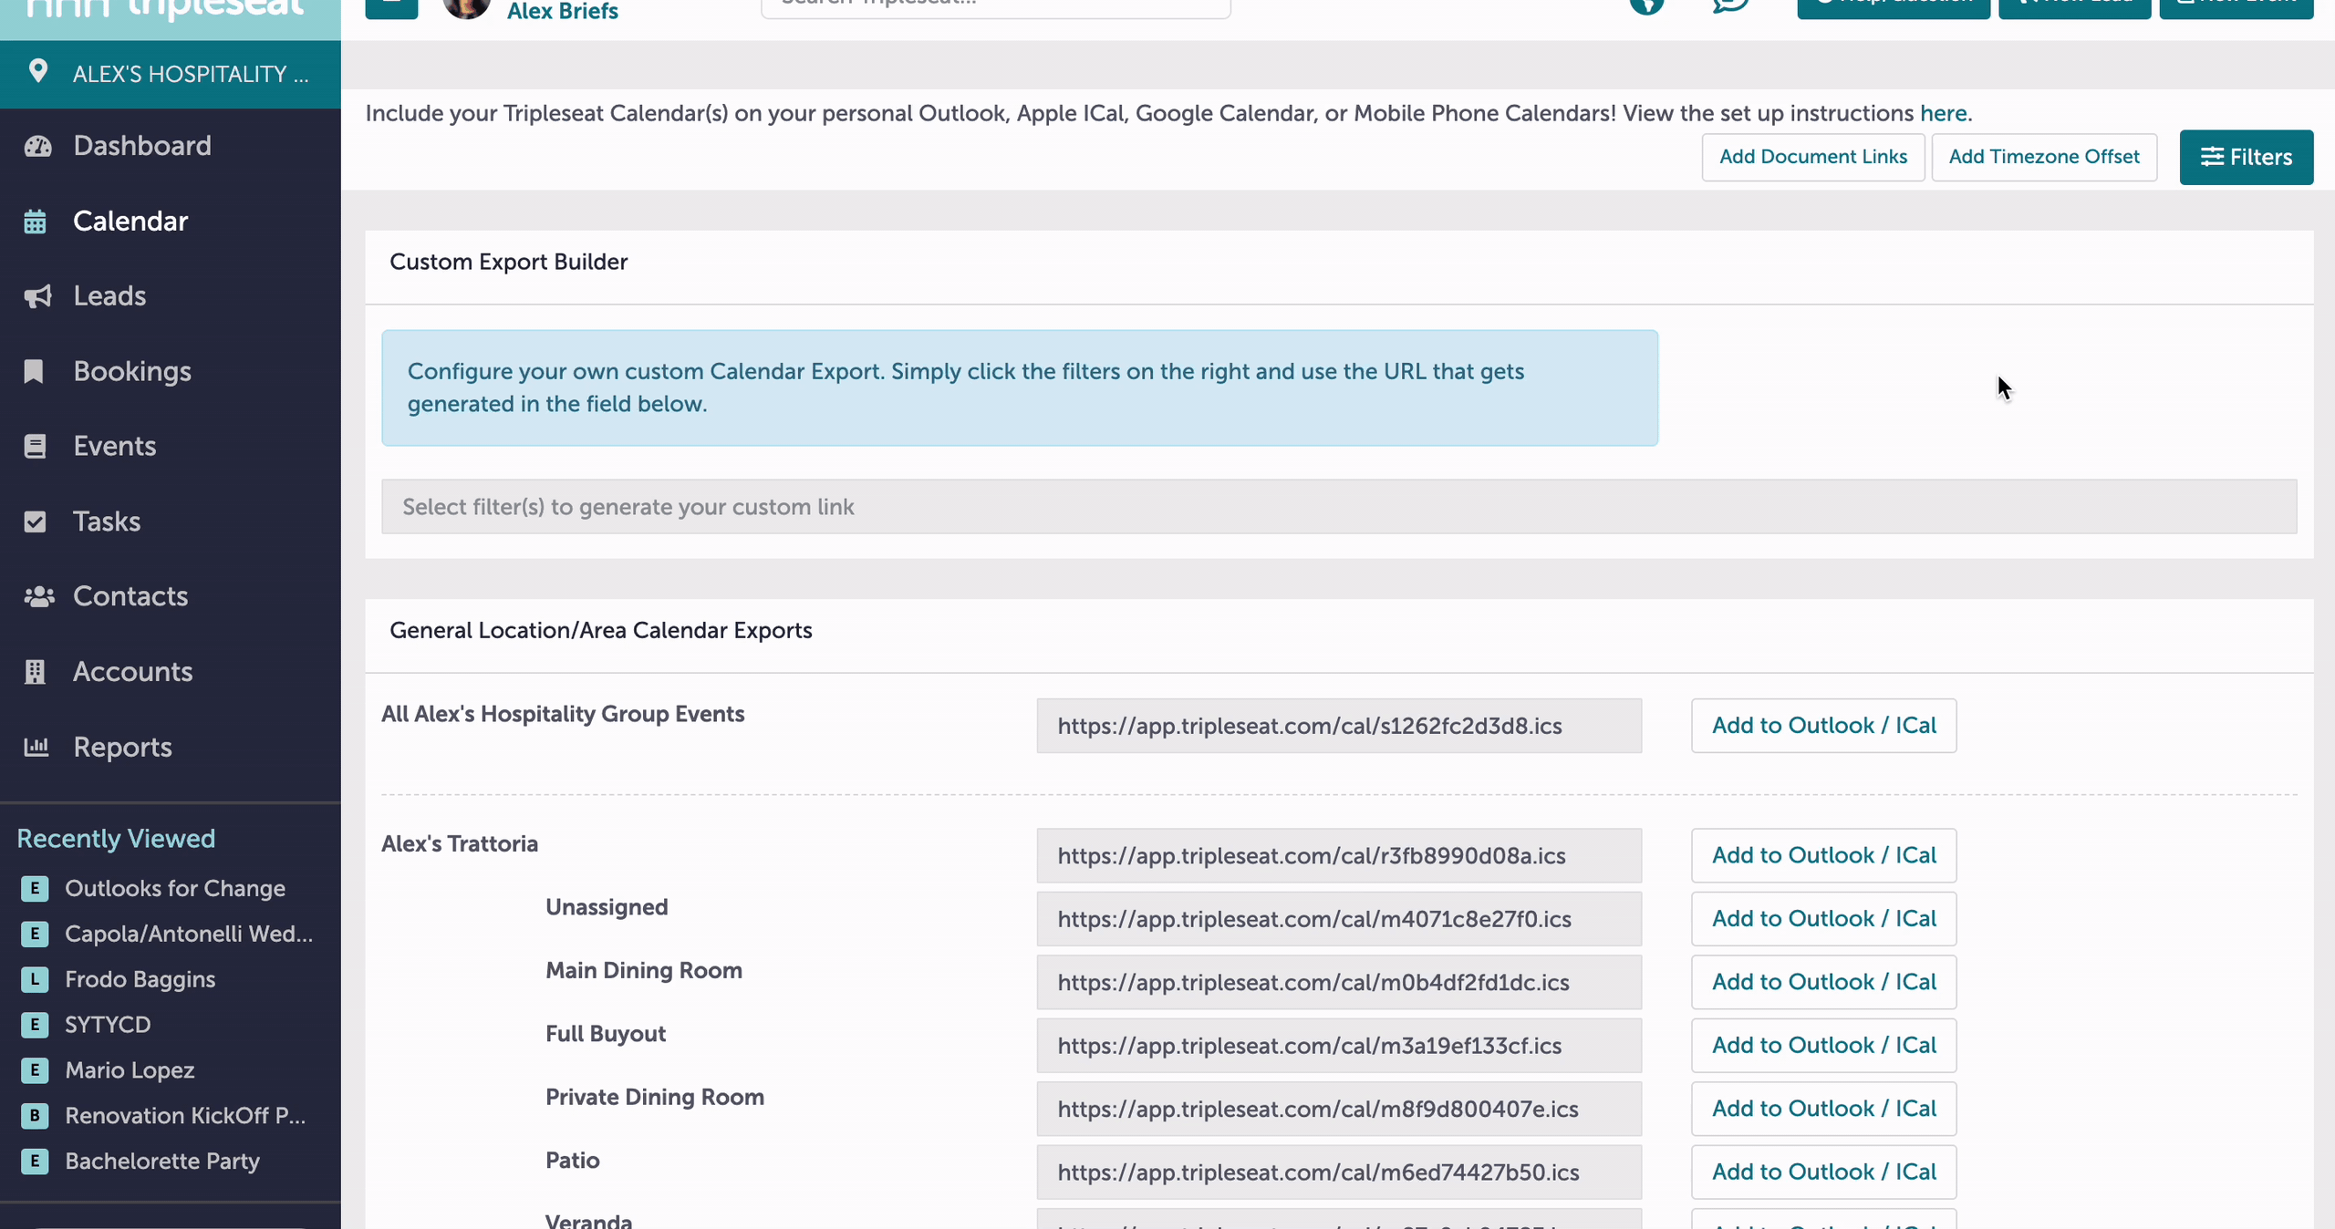Screen dimensions: 2335x1229
Task: Add Unassigned calendar to Outlook / ICal
Action: click(x=1823, y=919)
